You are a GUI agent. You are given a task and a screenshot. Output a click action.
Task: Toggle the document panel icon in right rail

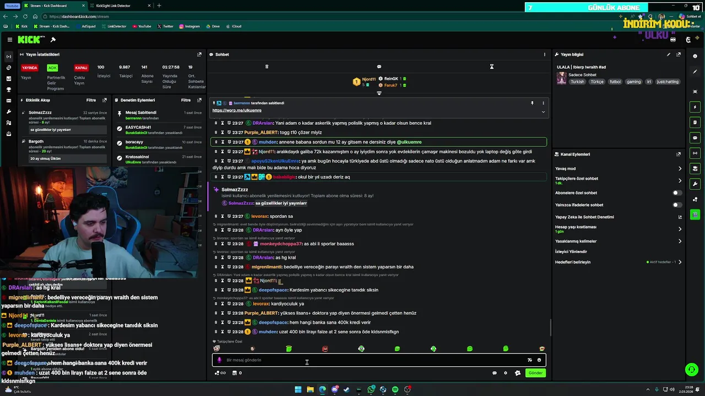695,122
